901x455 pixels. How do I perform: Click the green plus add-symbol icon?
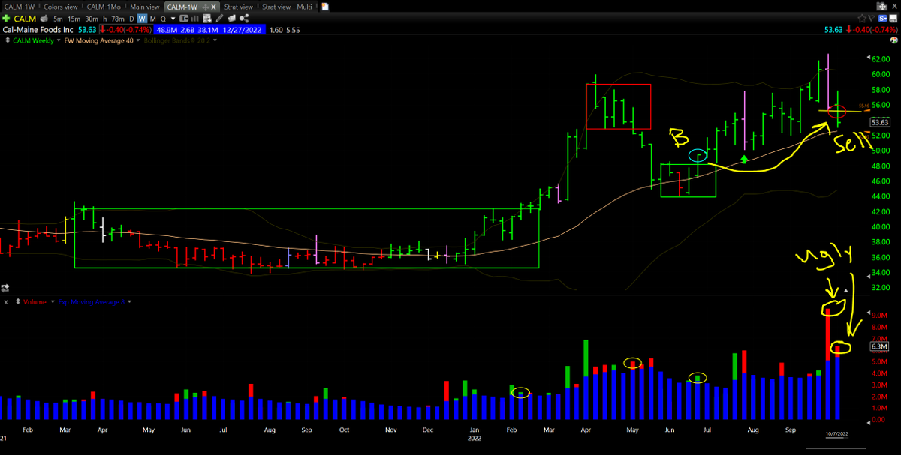point(6,19)
